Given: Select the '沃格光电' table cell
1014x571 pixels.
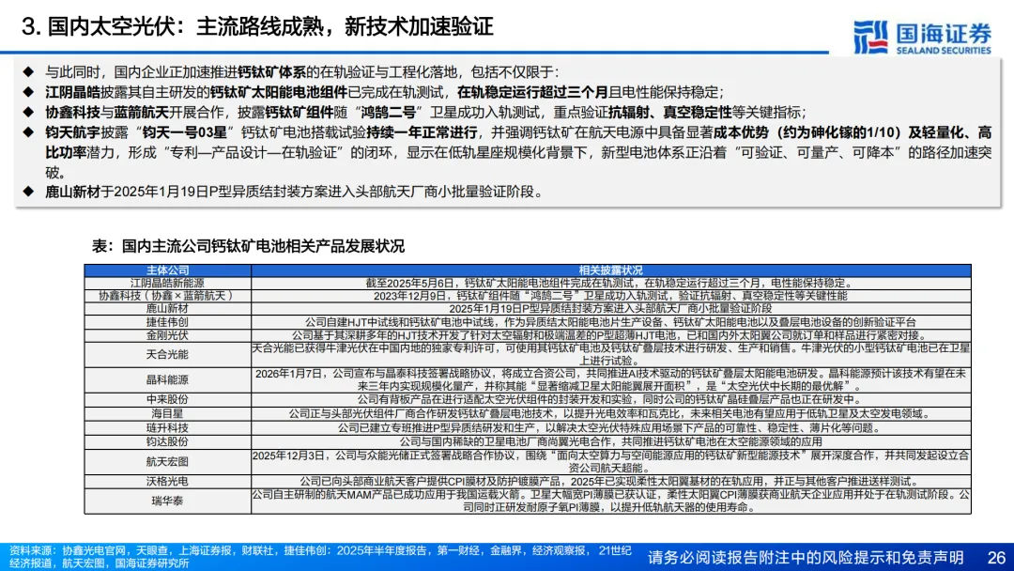Looking at the screenshot, I should tap(167, 482).
